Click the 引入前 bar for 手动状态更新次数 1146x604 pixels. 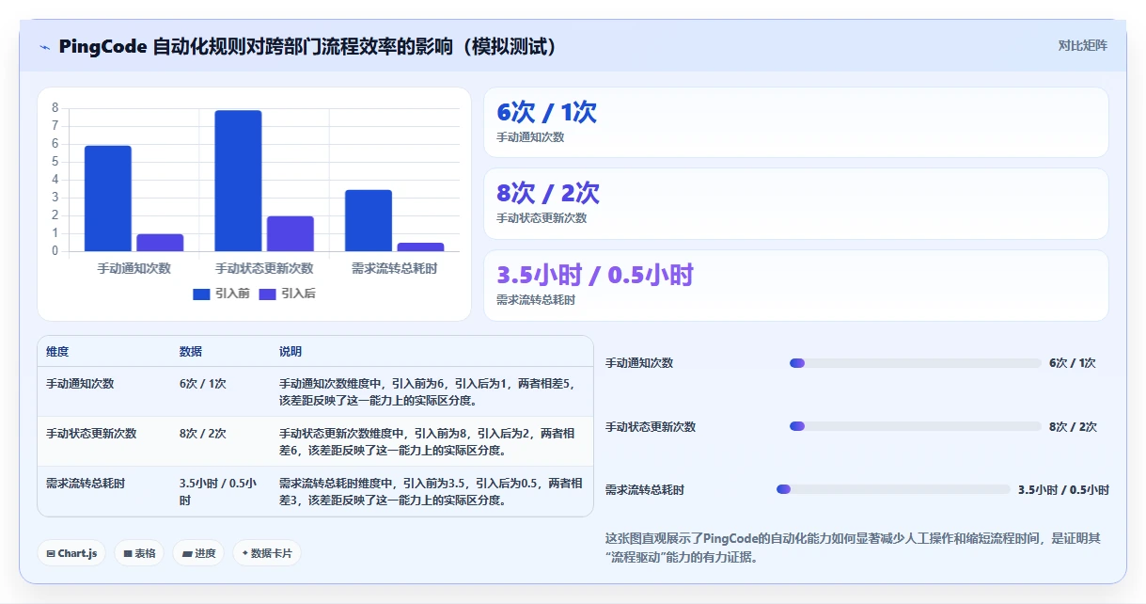[238, 181]
